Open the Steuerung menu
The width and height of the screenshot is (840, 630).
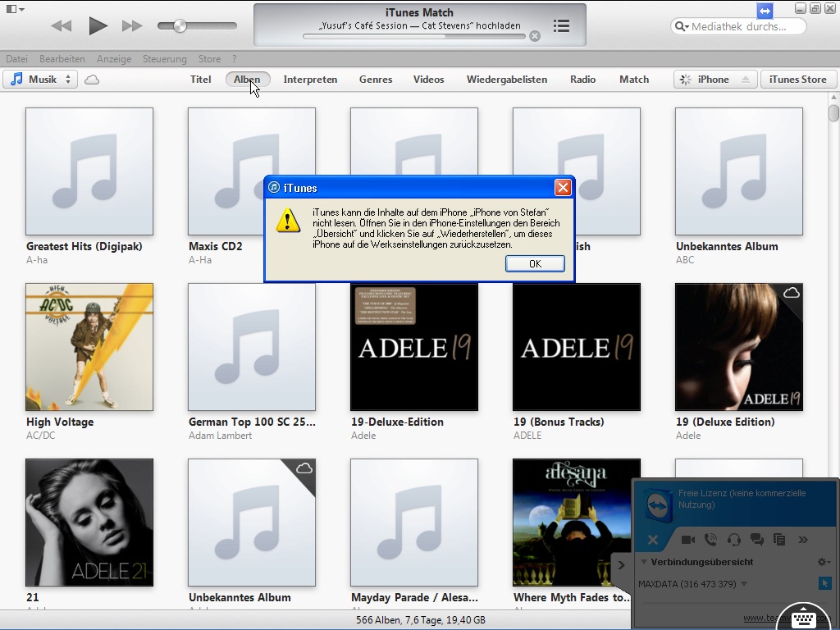[164, 59]
